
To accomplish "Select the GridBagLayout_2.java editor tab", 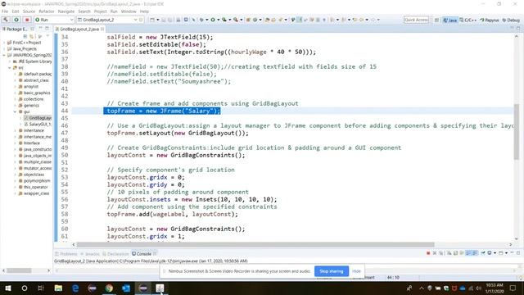I will (x=79, y=29).
